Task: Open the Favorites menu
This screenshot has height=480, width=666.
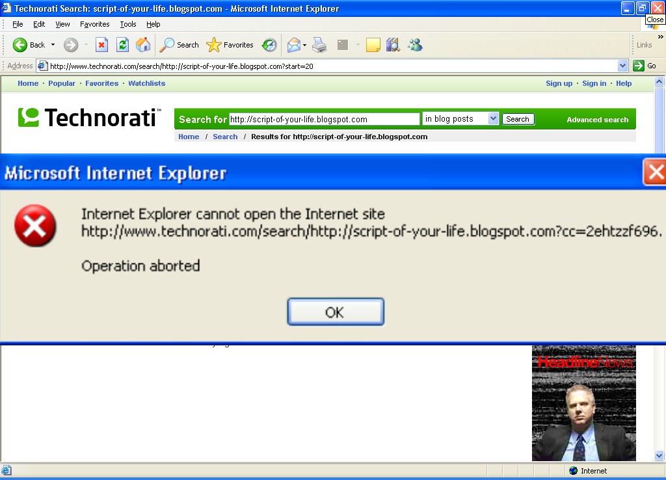Action: pos(95,24)
